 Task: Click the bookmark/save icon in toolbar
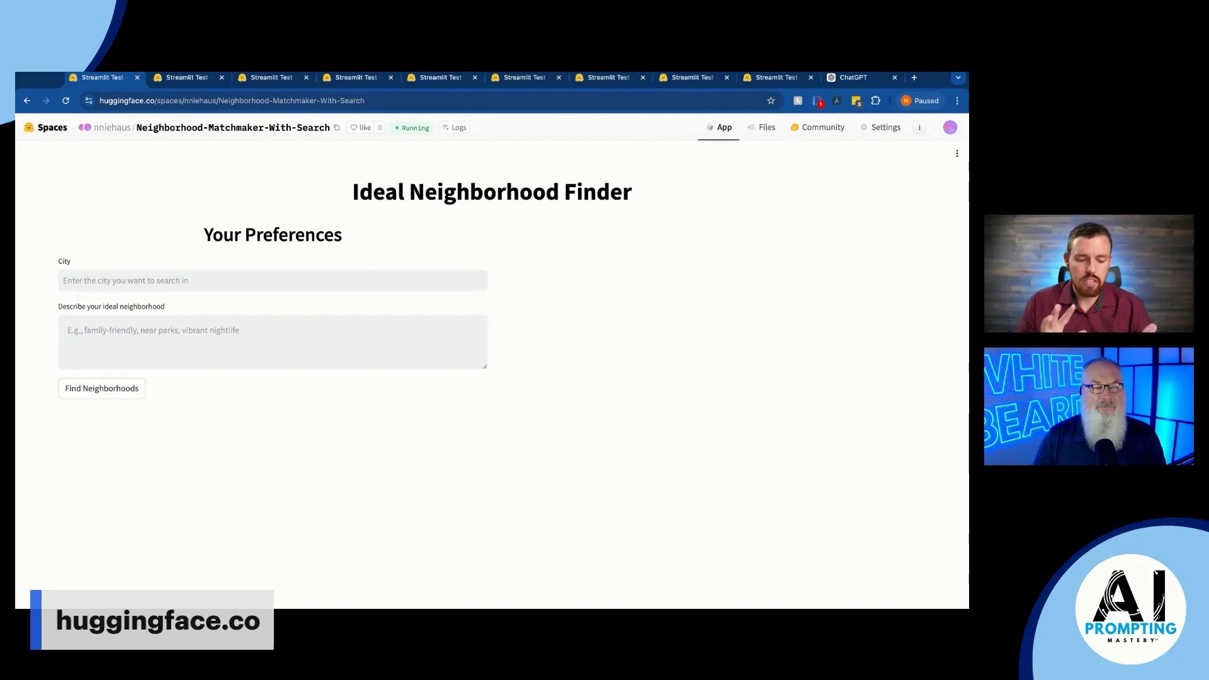771,101
